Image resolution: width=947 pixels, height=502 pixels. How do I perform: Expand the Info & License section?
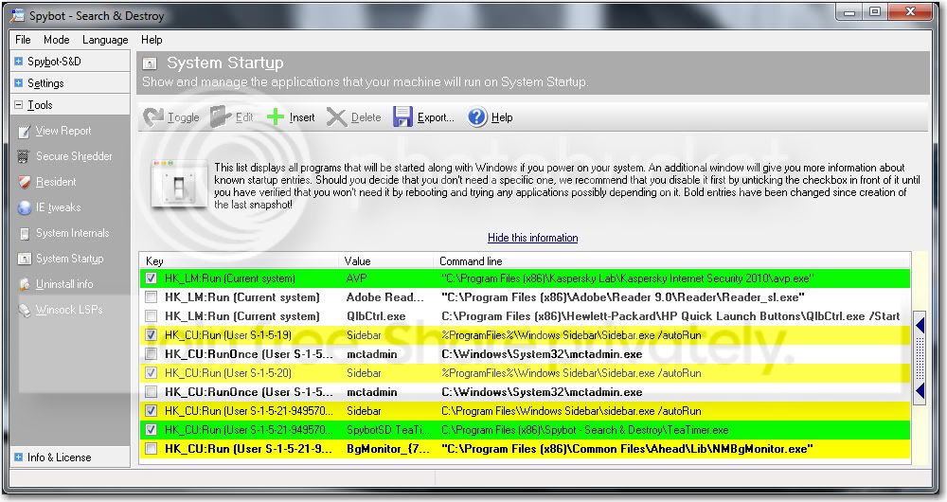tap(18, 457)
